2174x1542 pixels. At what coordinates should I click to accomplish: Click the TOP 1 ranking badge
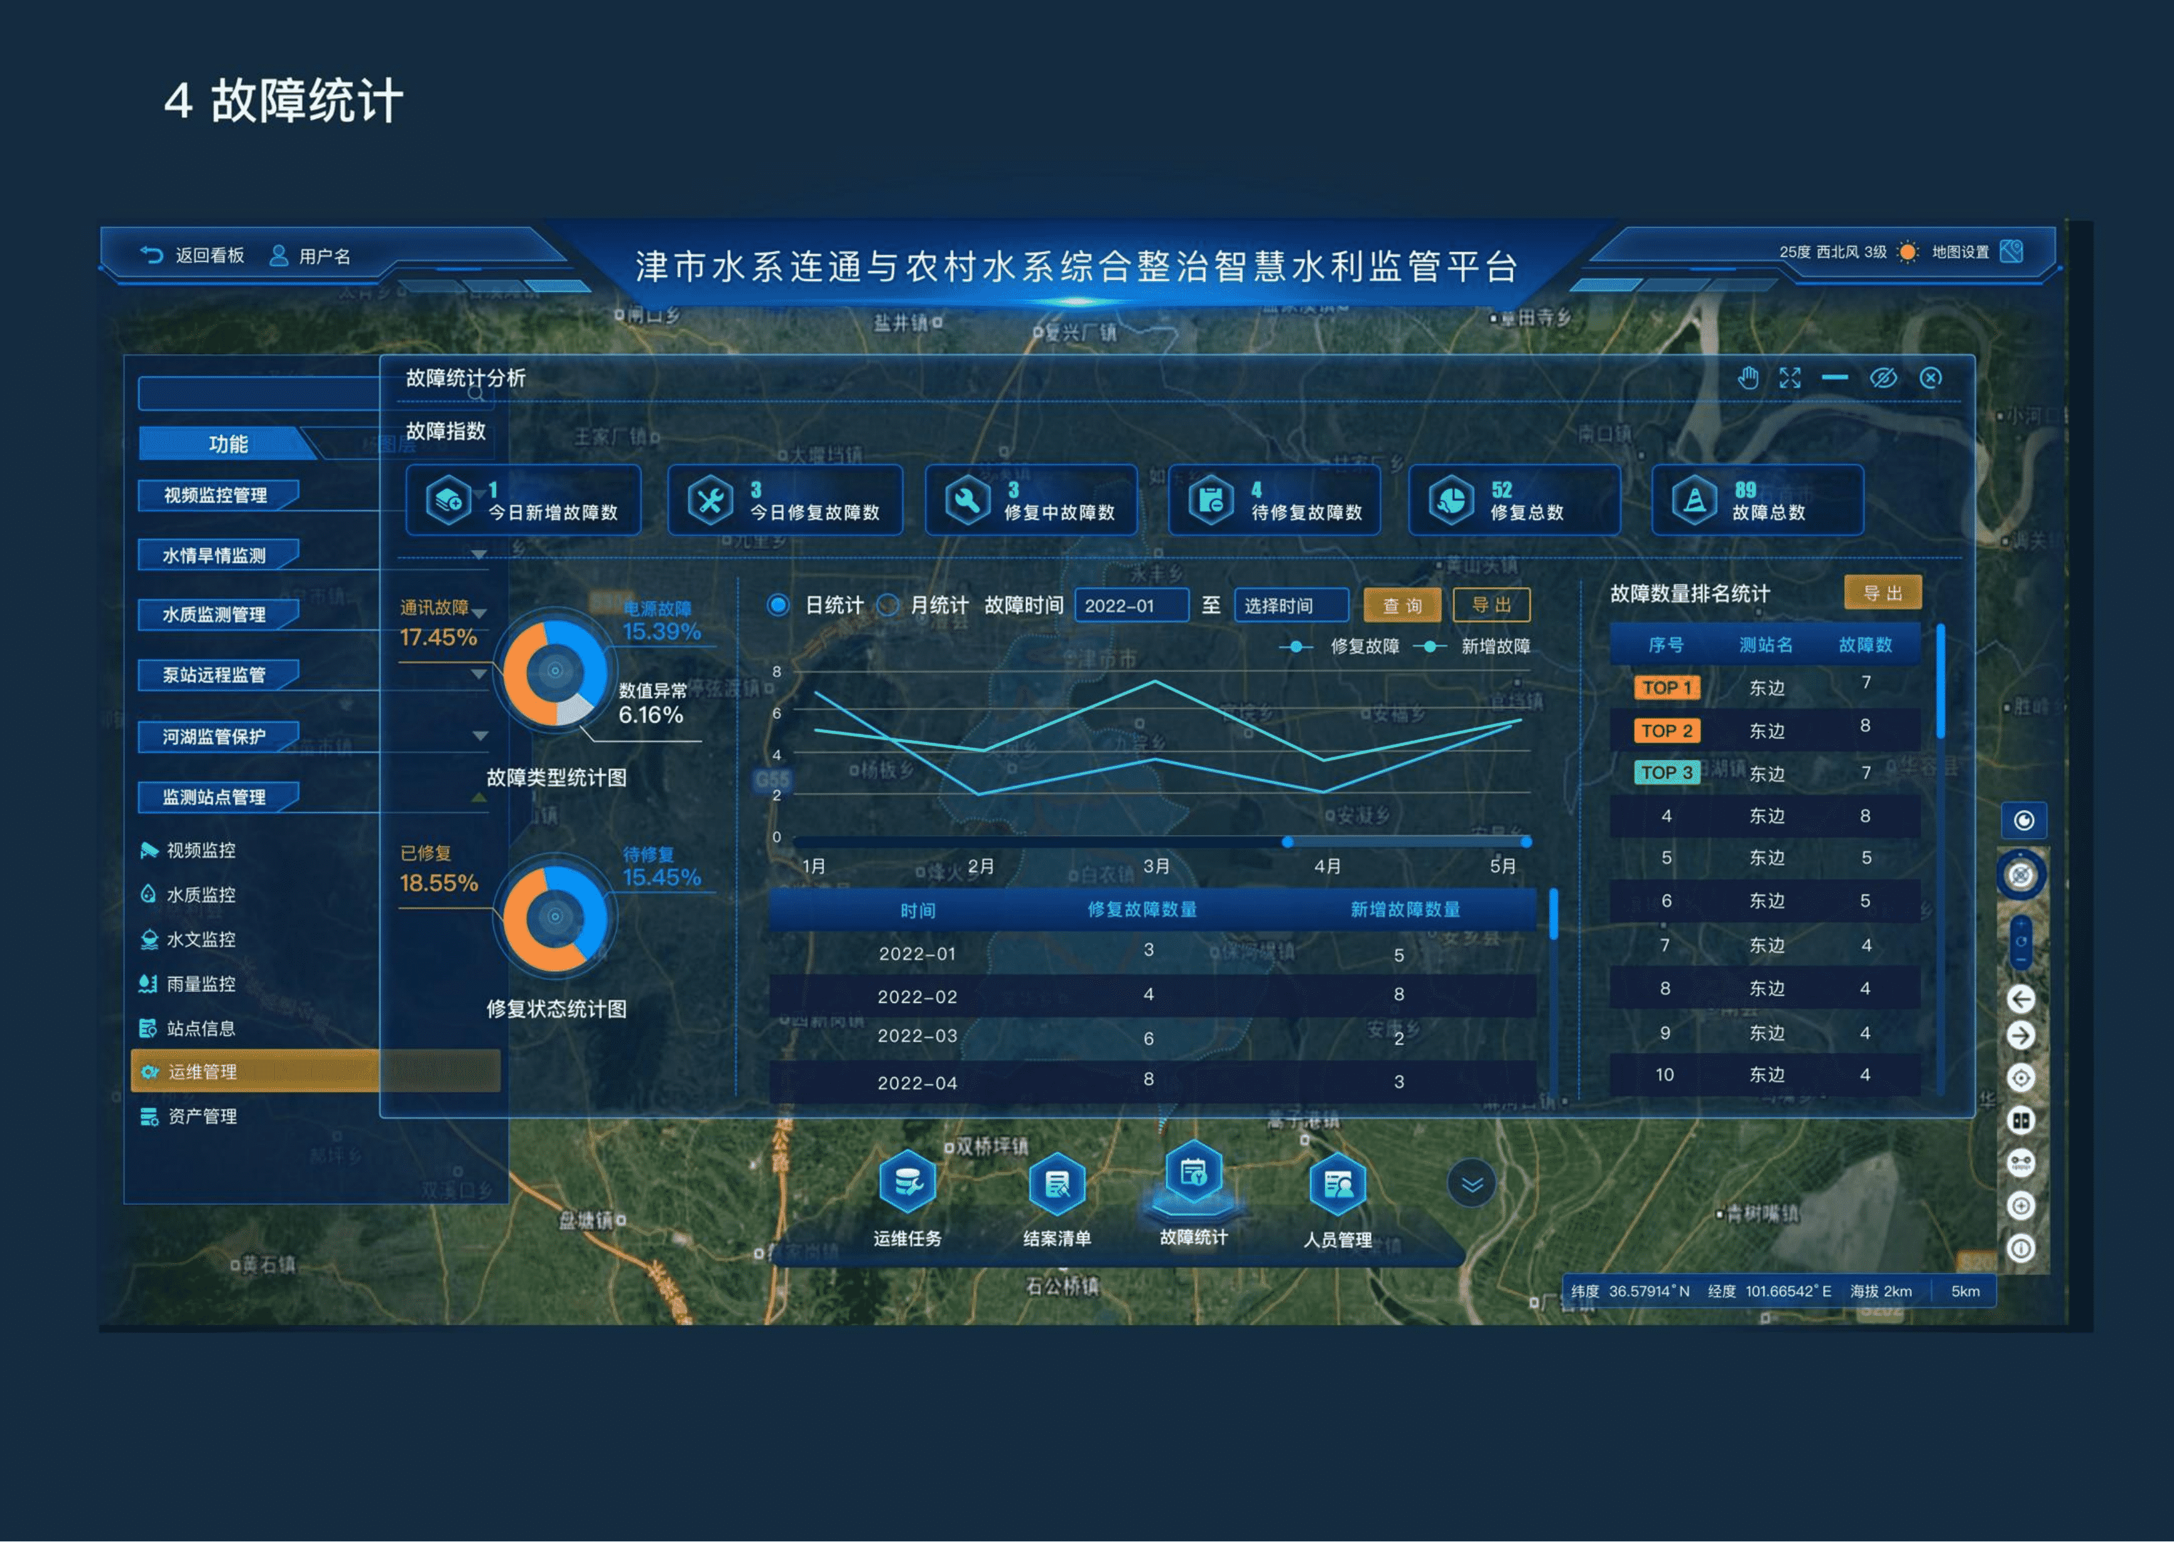point(1667,687)
